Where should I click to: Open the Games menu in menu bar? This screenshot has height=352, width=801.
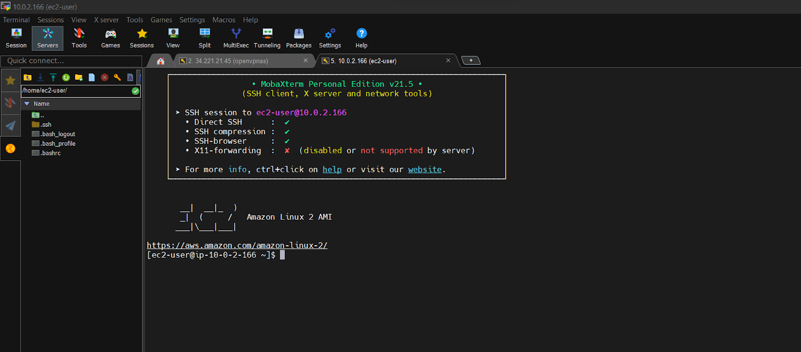point(161,20)
